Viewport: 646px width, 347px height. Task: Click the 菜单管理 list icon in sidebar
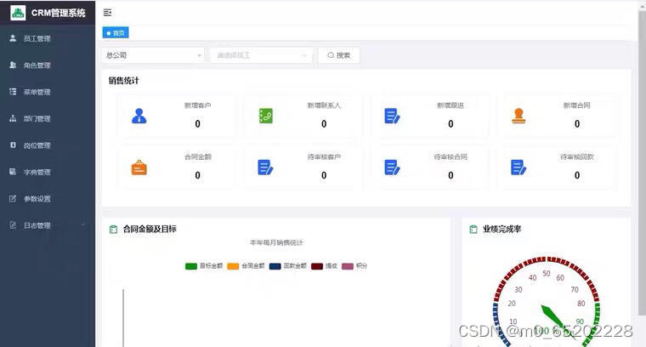pos(13,92)
